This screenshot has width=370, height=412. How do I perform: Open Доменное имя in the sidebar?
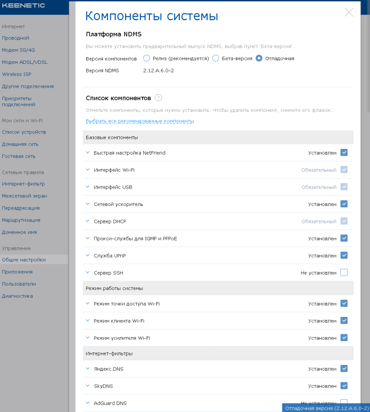(19, 232)
